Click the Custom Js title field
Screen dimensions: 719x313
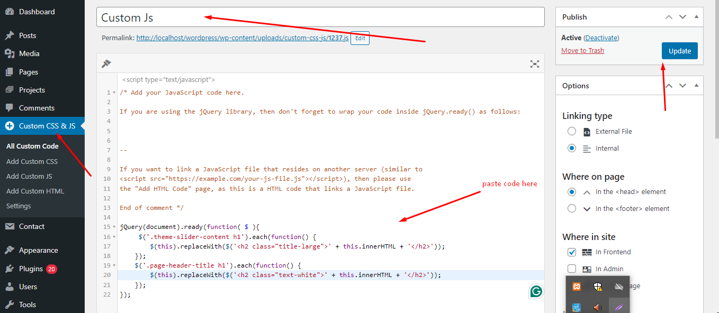(x=320, y=17)
